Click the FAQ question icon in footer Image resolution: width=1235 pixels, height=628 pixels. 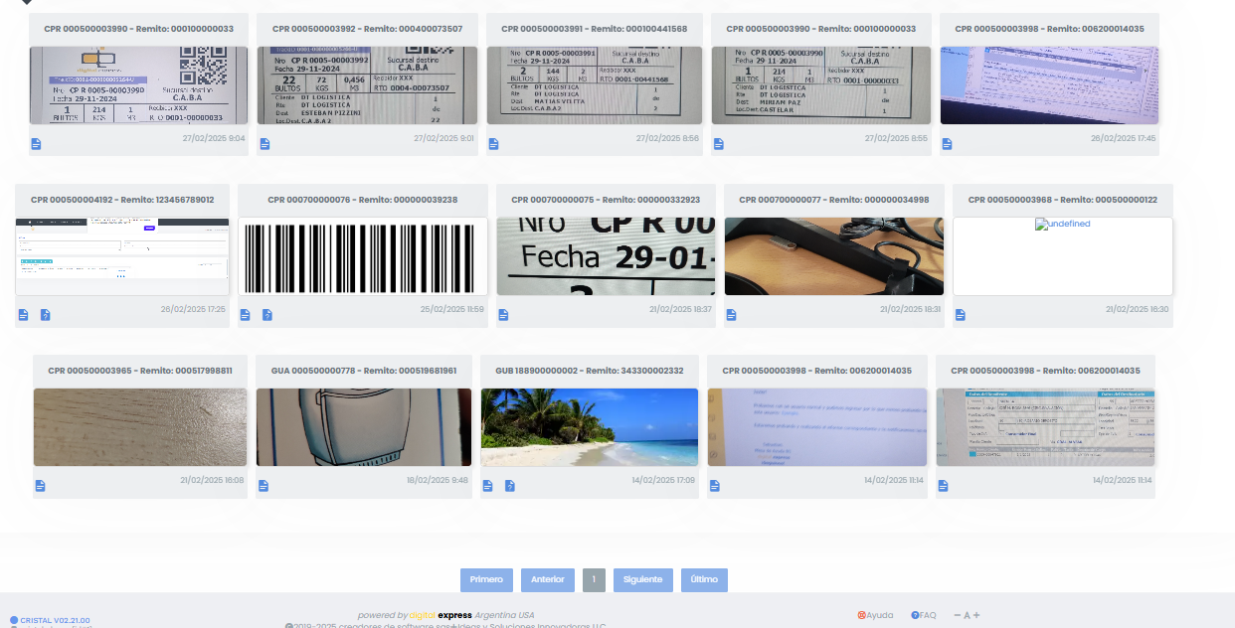(915, 615)
